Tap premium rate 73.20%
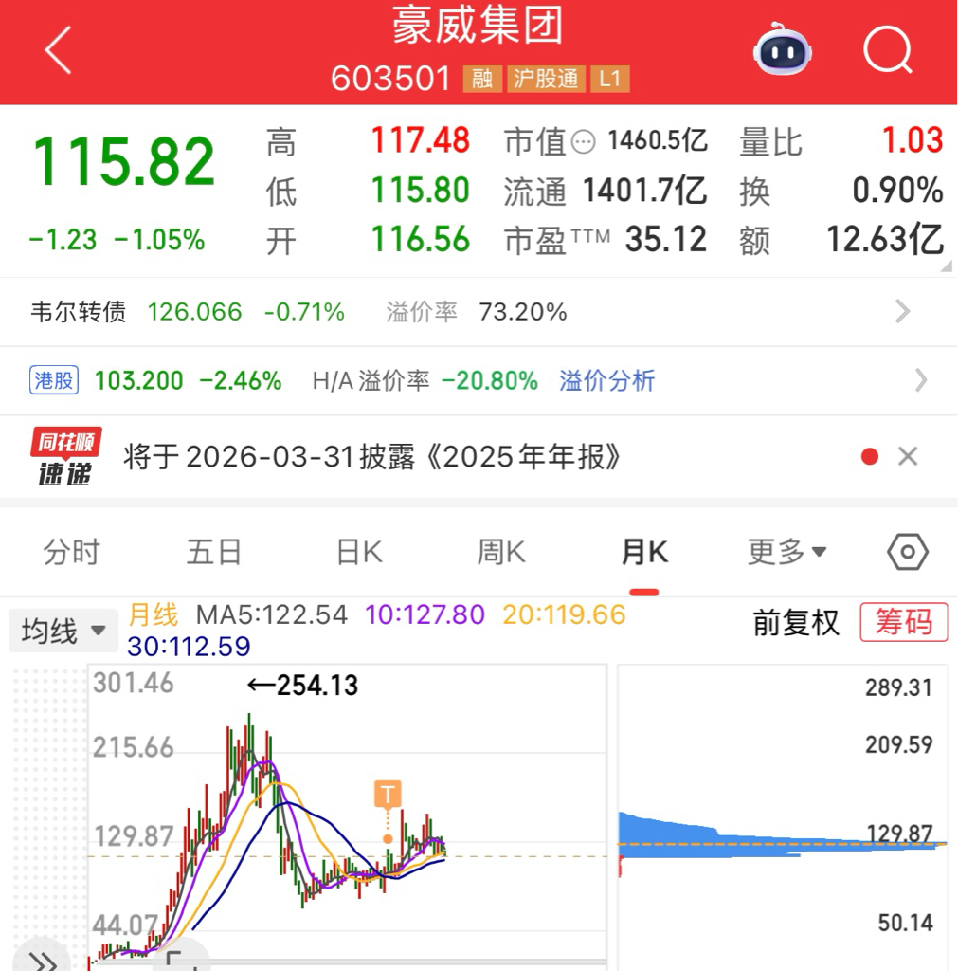This screenshot has width=958, height=971. pyautogui.click(x=523, y=311)
